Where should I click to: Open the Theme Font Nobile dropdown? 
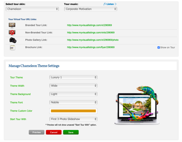point(73,102)
